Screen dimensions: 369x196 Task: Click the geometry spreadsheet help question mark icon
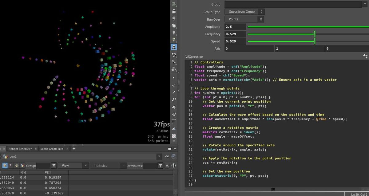click(174, 166)
